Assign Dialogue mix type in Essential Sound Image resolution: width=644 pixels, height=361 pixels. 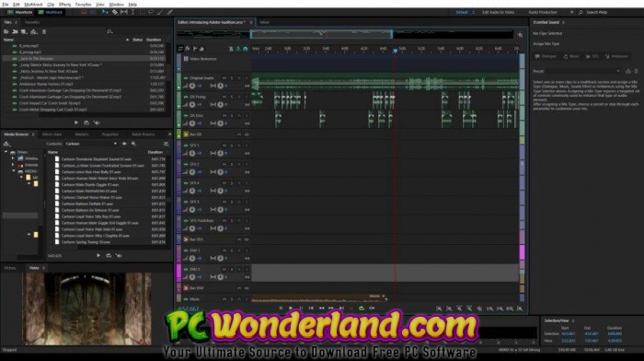[x=546, y=56]
